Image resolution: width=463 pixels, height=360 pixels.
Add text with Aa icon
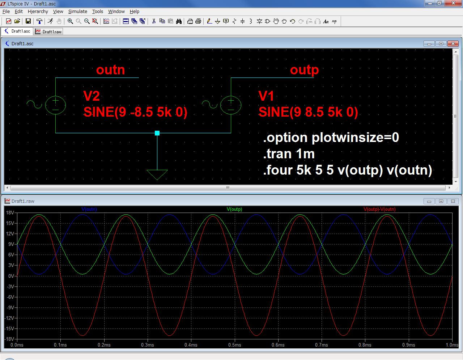[x=326, y=21]
